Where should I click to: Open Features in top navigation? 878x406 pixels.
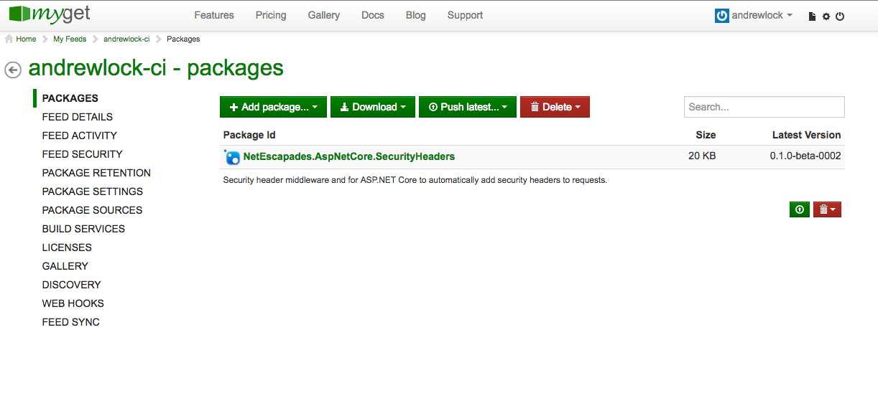214,15
